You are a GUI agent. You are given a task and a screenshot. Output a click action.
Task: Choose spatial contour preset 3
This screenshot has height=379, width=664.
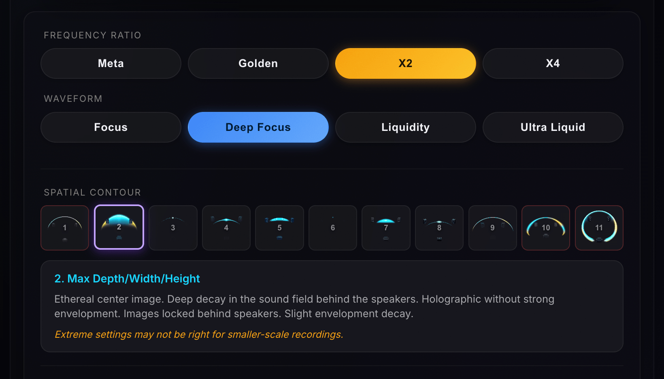pos(173,228)
